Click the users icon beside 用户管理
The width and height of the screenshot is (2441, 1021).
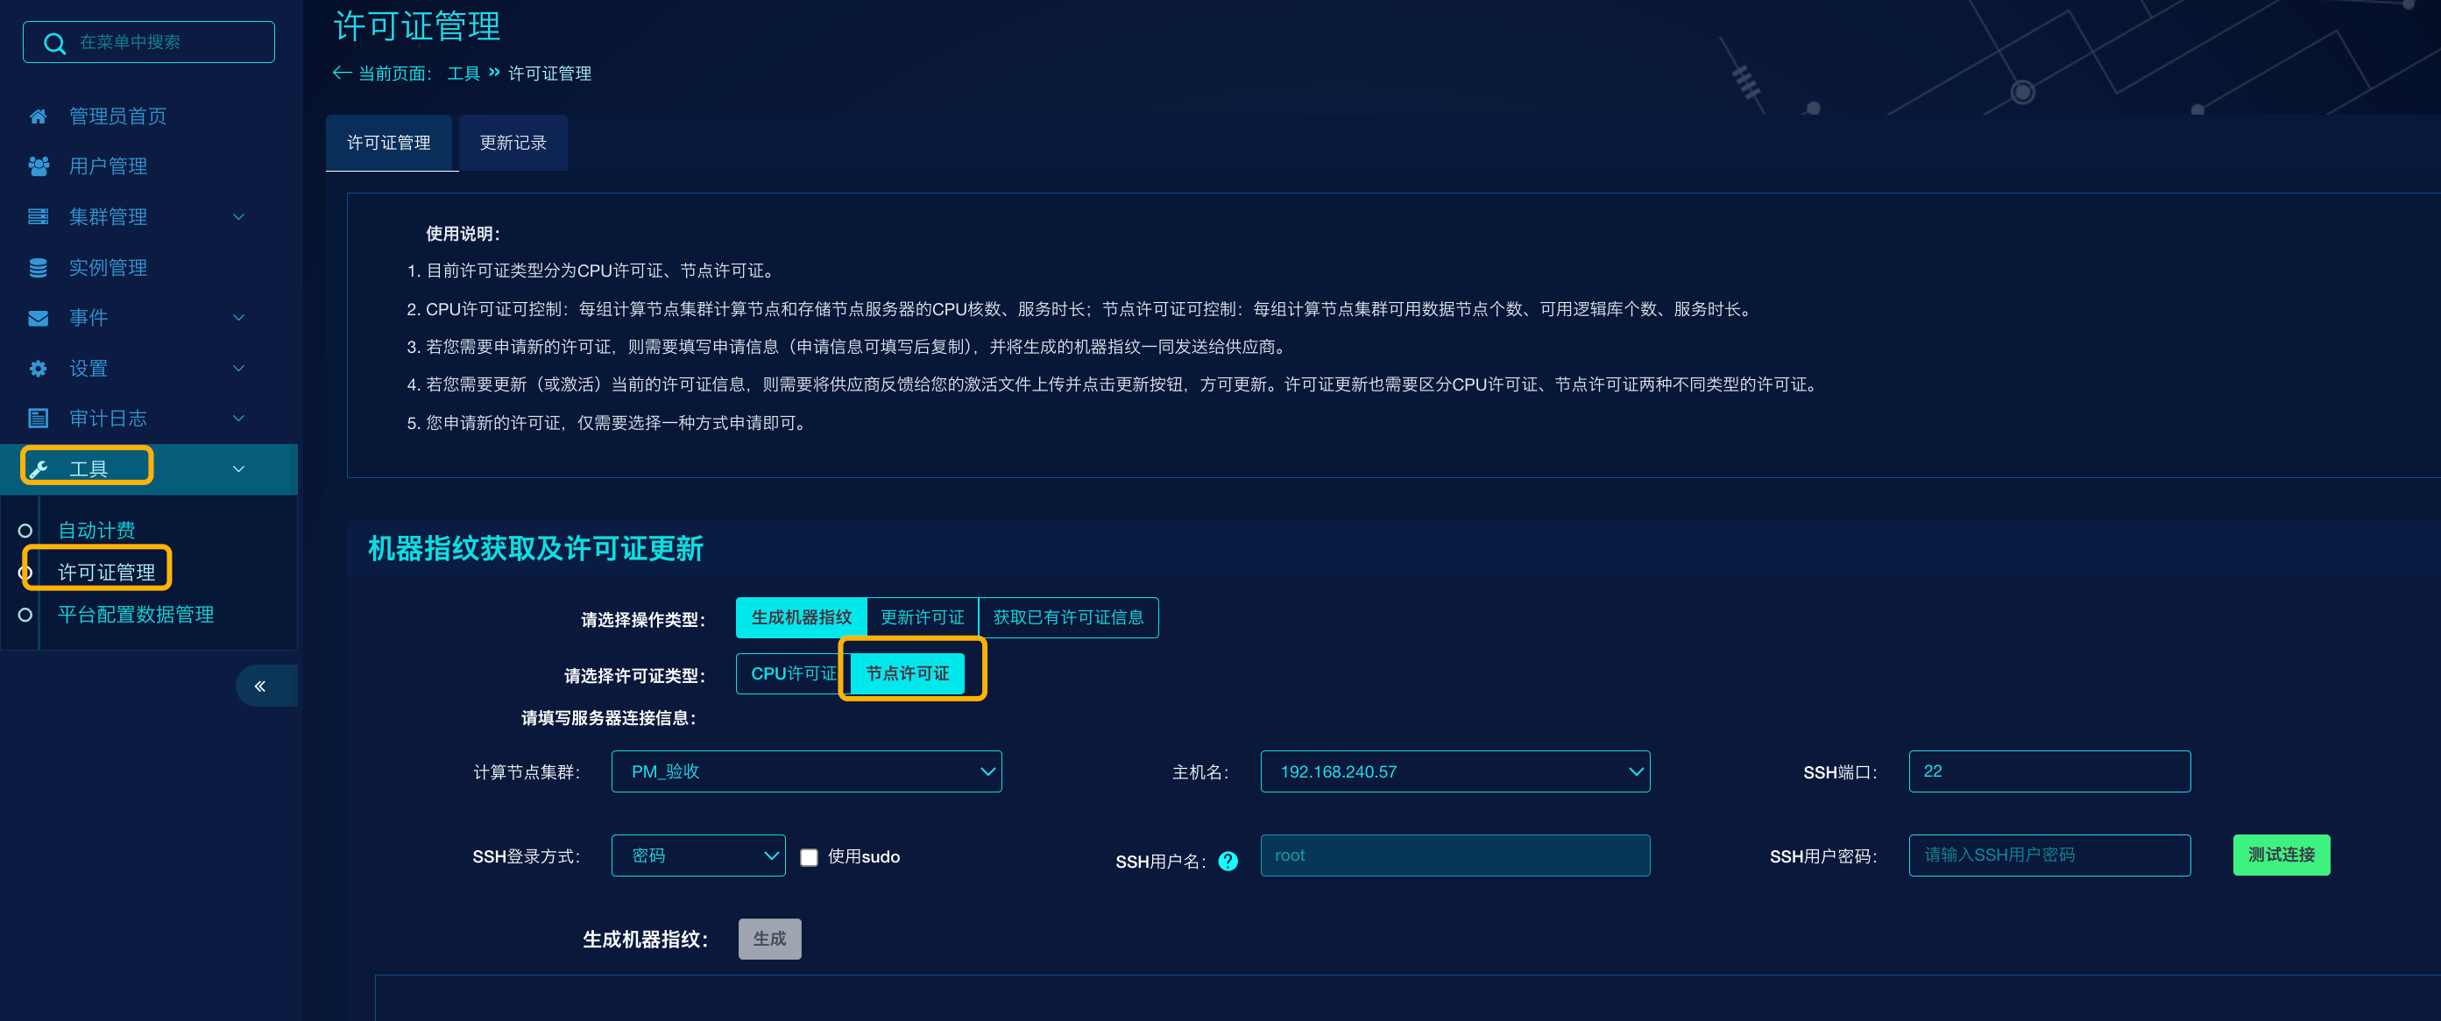coord(38,166)
